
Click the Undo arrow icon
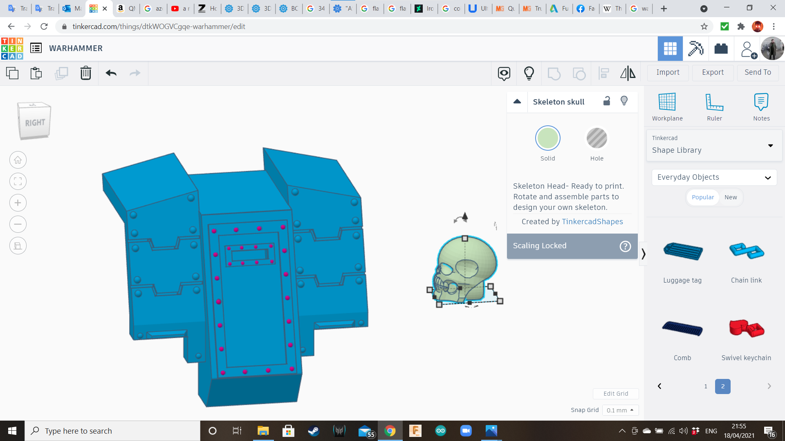pos(111,73)
